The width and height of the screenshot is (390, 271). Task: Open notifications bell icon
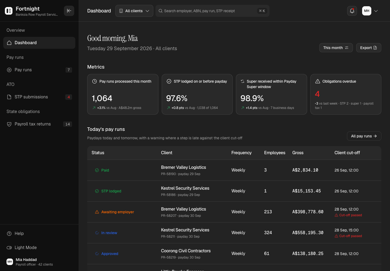point(352,11)
